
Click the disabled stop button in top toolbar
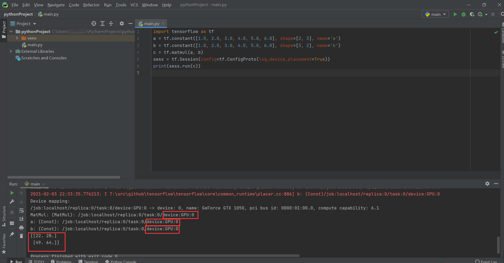pyautogui.click(x=493, y=14)
